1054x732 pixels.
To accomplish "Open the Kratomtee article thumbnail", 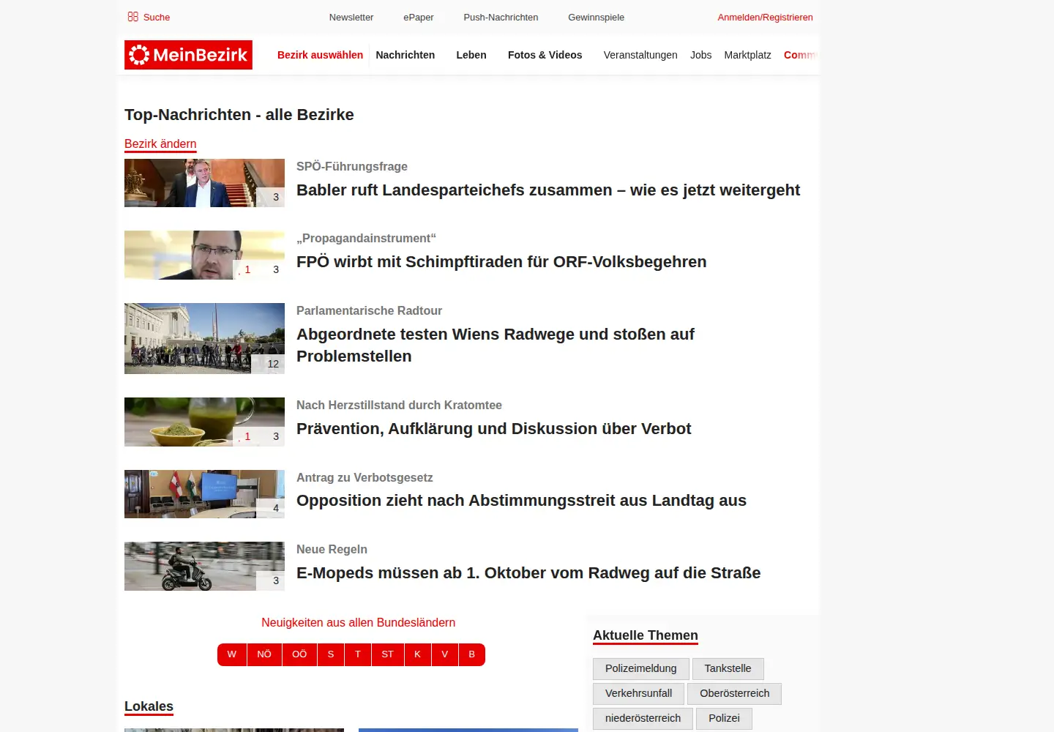I will tap(204, 422).
